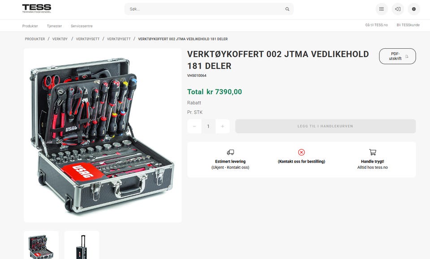
Task: Click the PDF-utskrift button
Action: 397,56
